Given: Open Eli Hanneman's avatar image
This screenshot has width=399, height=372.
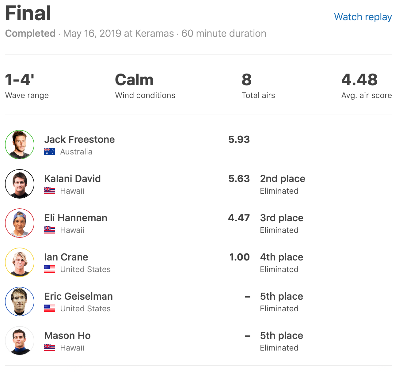Looking at the screenshot, I should [20, 223].
